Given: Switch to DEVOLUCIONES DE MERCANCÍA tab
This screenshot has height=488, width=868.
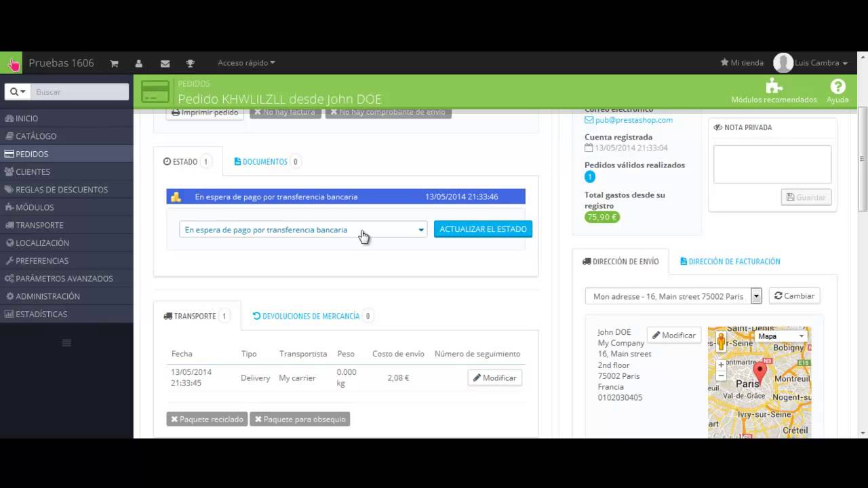Looking at the screenshot, I should coord(313,316).
